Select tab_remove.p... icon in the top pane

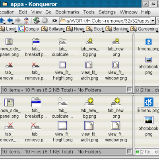(x=36, y=65)
